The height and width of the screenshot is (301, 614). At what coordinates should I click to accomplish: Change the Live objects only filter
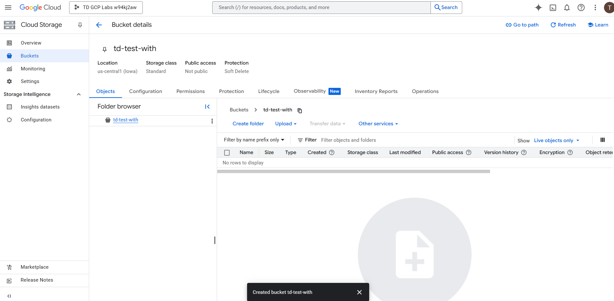coord(556,140)
